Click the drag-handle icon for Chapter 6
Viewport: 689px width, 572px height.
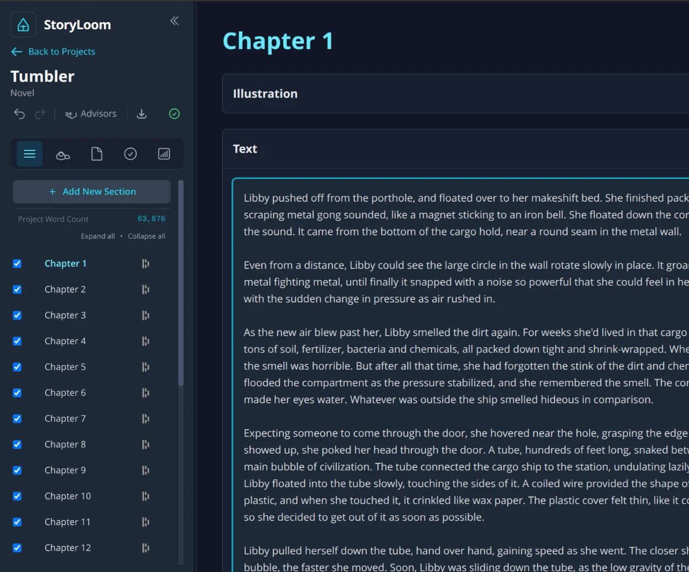point(146,393)
